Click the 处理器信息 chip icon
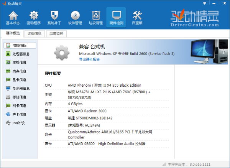This screenshot has width=230, height=168. click(8, 54)
